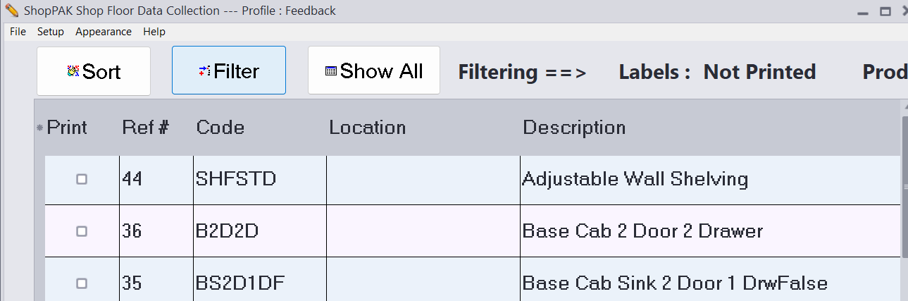Open the Appearance menu
This screenshot has width=908, height=301.
tap(104, 32)
